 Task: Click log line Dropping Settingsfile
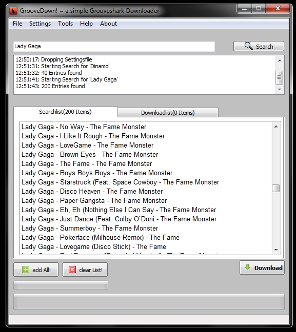pos(54,59)
